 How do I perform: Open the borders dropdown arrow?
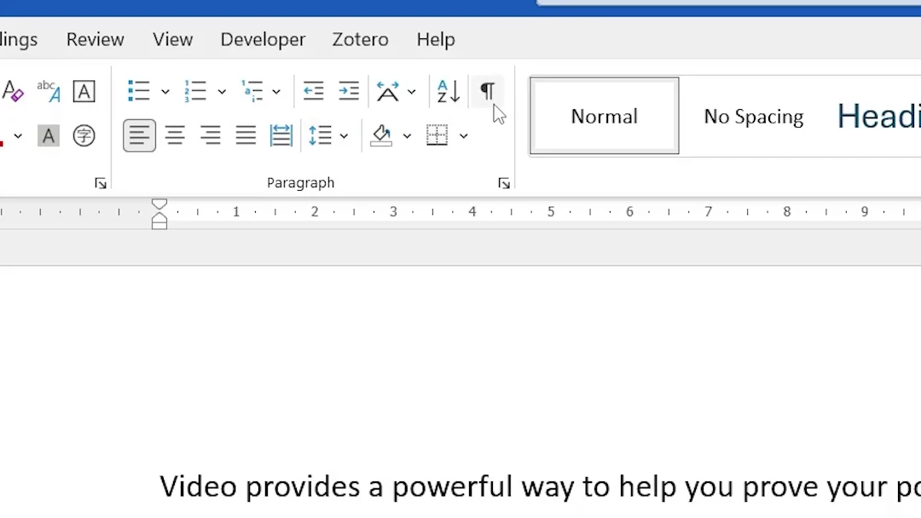[463, 136]
